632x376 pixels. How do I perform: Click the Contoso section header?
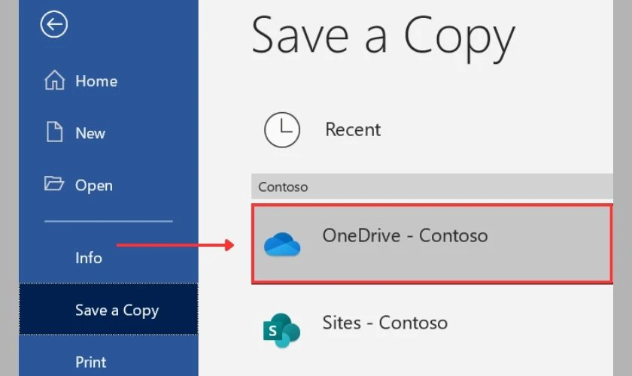[432, 186]
